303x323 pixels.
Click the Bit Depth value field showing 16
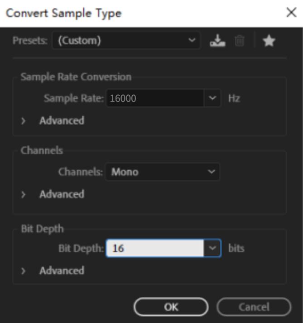155,248
